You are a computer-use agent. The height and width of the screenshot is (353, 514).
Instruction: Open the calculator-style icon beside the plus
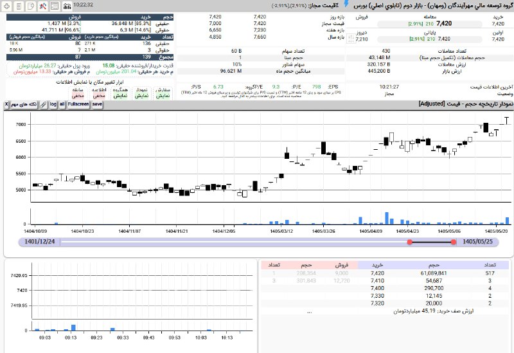[19, 6]
